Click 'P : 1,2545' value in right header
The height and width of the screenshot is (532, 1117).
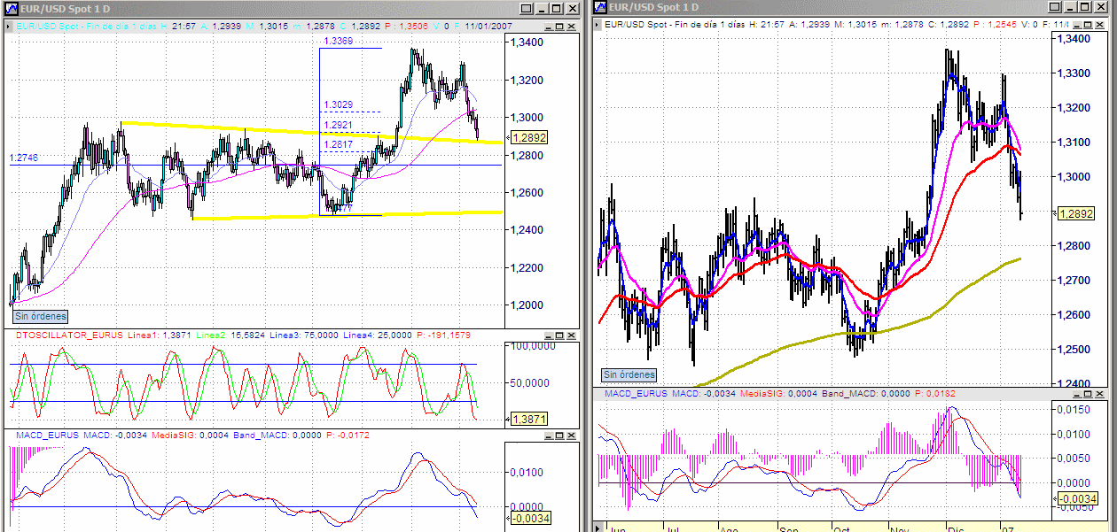tap(994, 25)
